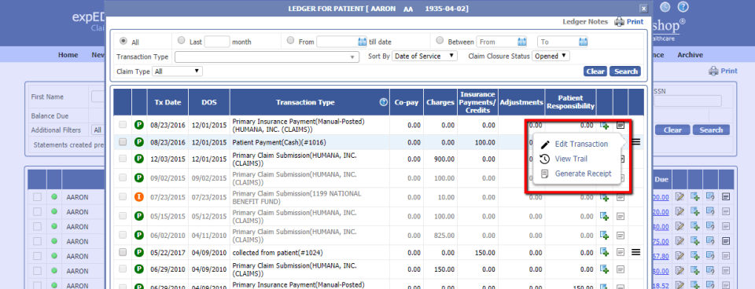The width and height of the screenshot is (755, 289).
Task: Tick checkbox for 06/29/2010 Primary Claim Submission row
Action: pos(123,269)
